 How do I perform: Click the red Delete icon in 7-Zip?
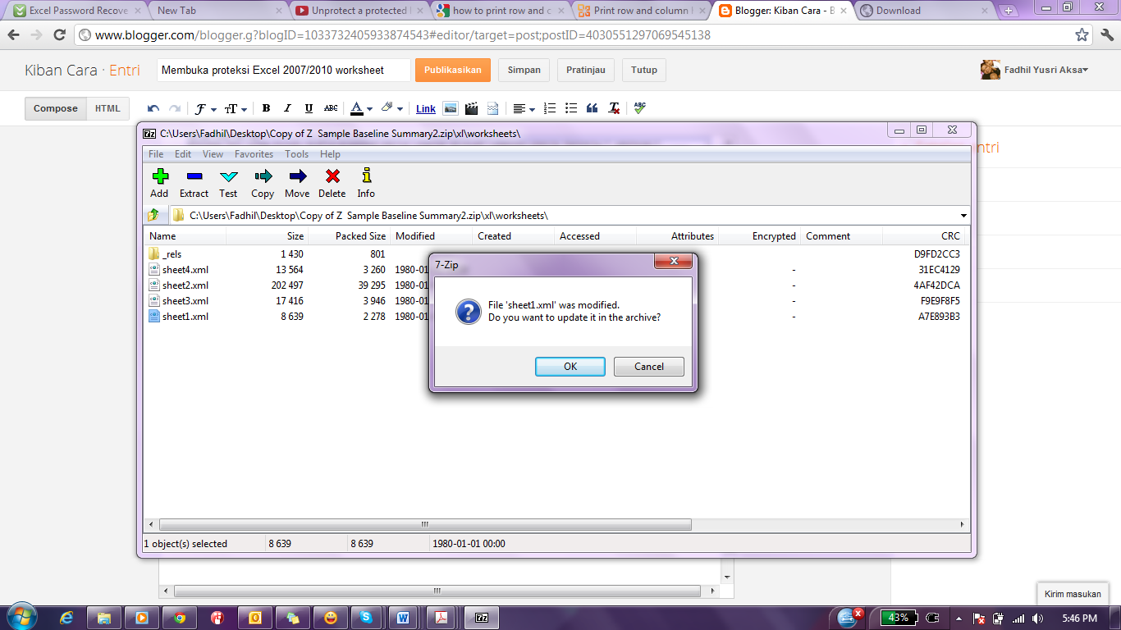[332, 176]
